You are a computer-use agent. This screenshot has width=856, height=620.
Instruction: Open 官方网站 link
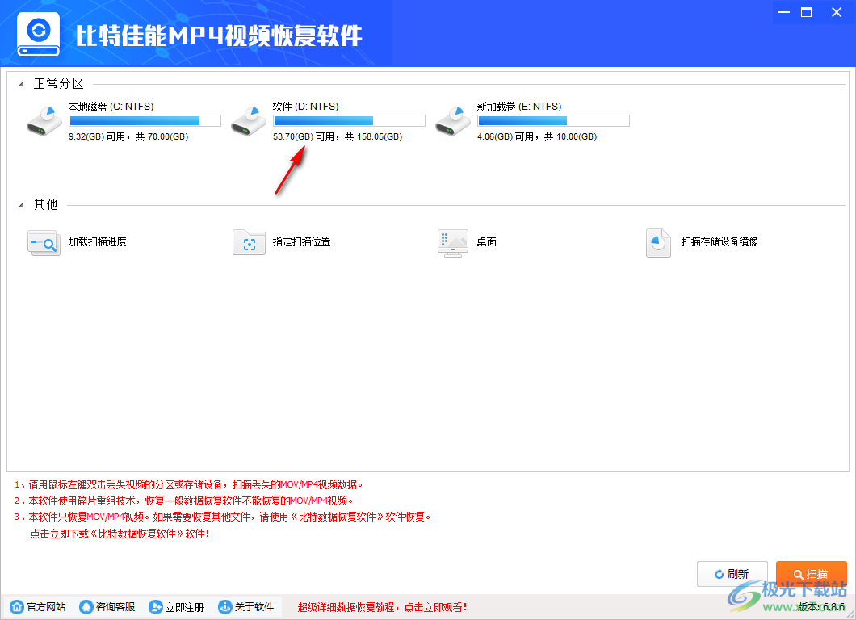46,607
